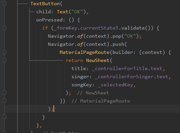
Task: Place cursor on the TextButton constructor name
Action: [x=45, y=4]
